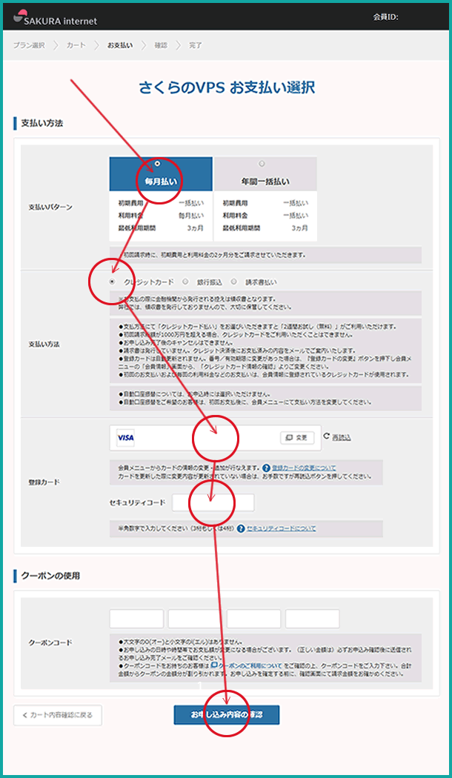Click 会員ID: text in header

click(x=386, y=17)
